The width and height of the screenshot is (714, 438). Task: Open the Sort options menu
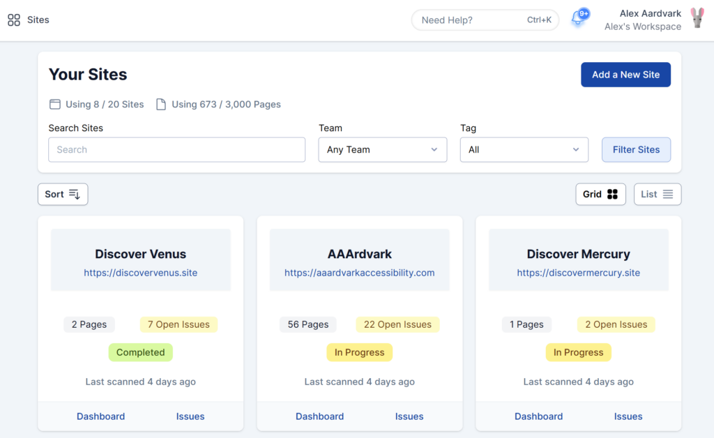pos(62,195)
